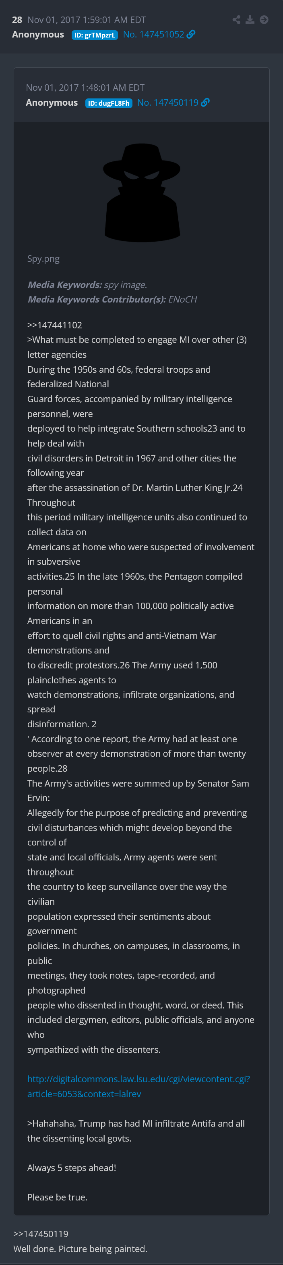Screen dimensions: 283x1265
Task: Click the ID: grTMpzrL badge
Action: (x=95, y=35)
